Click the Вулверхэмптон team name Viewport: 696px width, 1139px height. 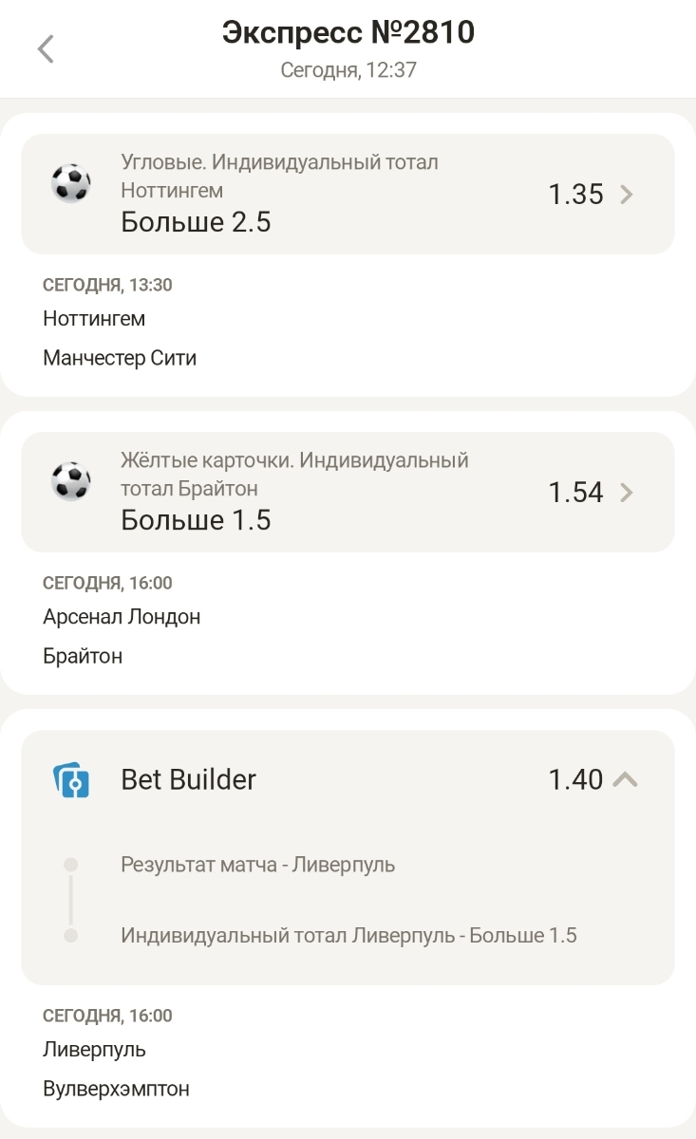coord(116,1089)
